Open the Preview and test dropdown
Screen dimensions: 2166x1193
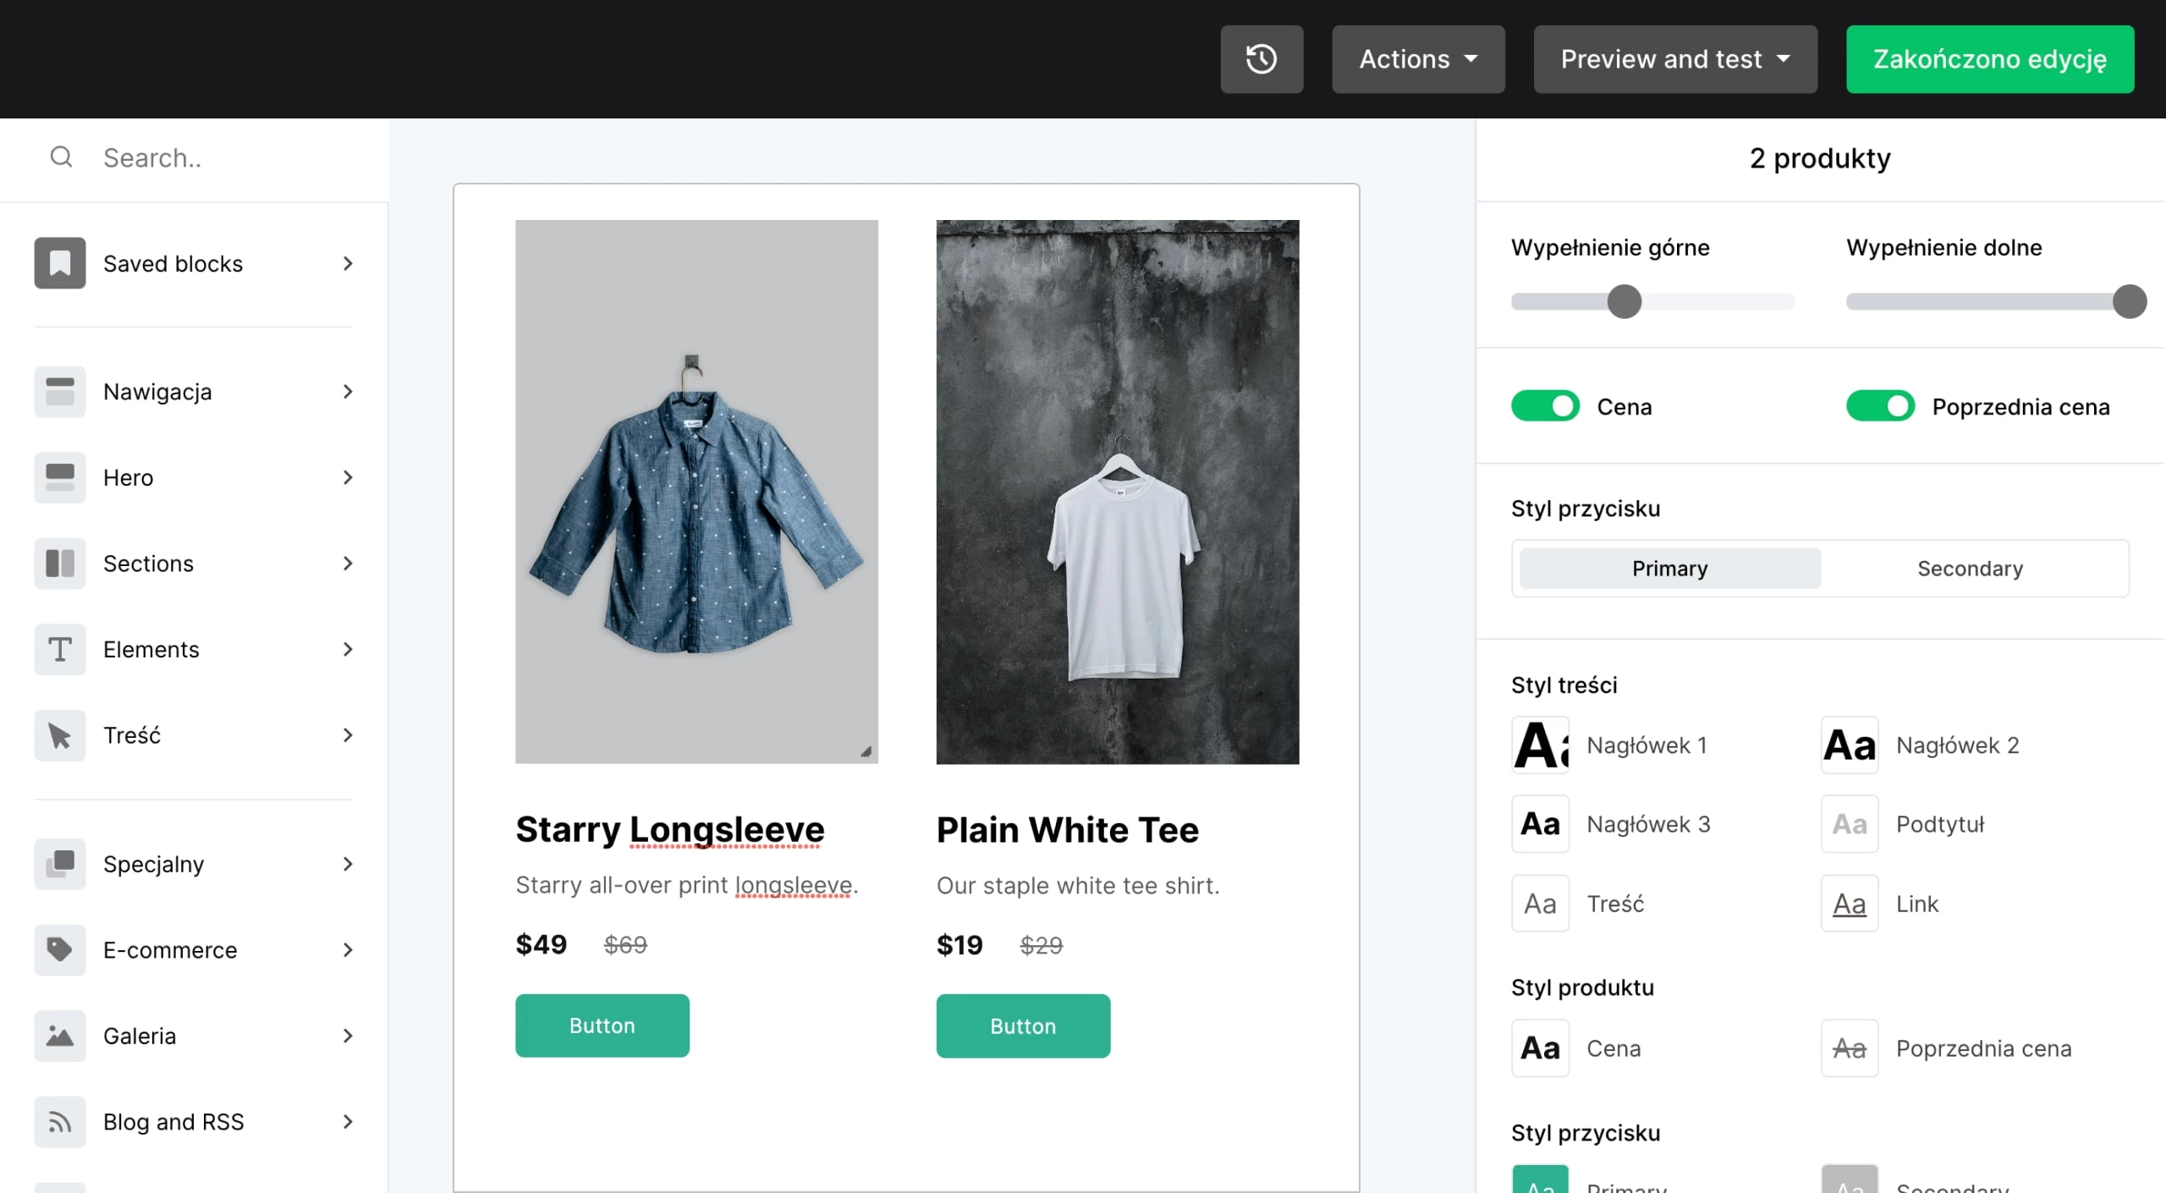coord(1674,59)
